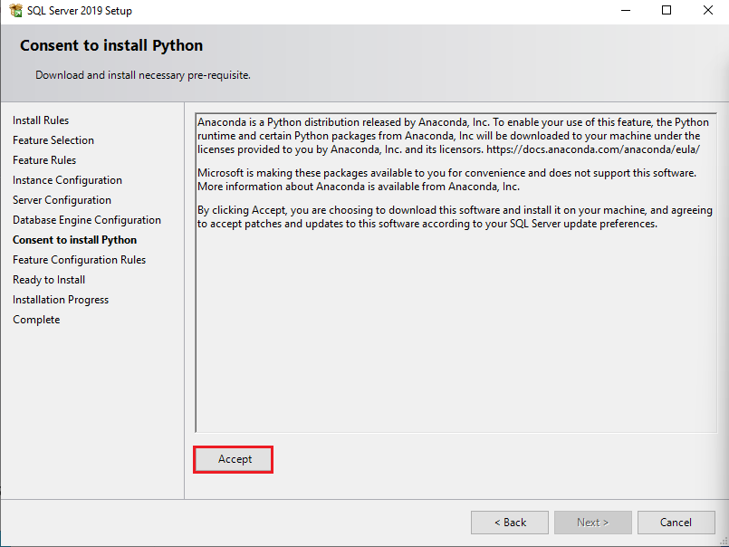Select the Consent to install Python step
This screenshot has height=547, width=729.
(74, 239)
